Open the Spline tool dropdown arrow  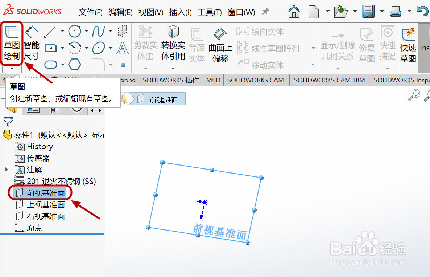pyautogui.click(x=111, y=31)
